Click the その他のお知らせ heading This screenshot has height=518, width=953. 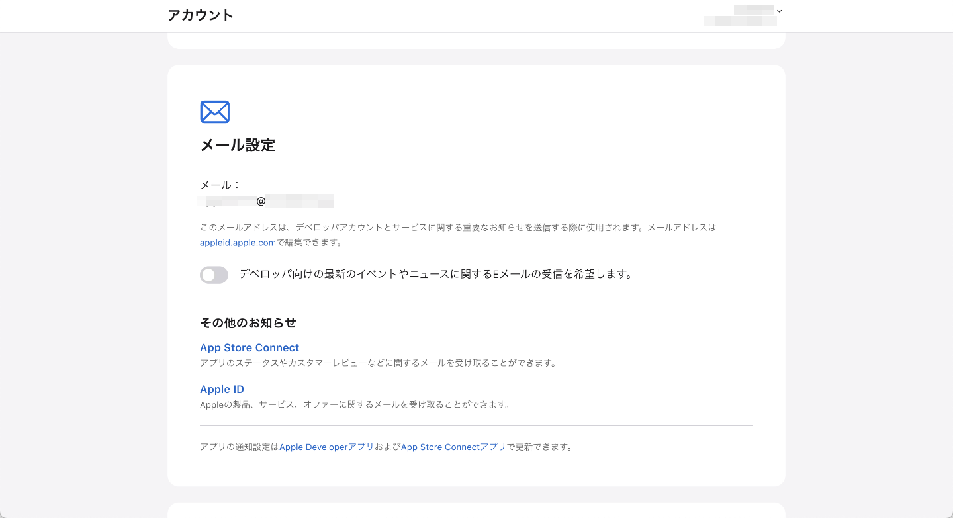248,323
